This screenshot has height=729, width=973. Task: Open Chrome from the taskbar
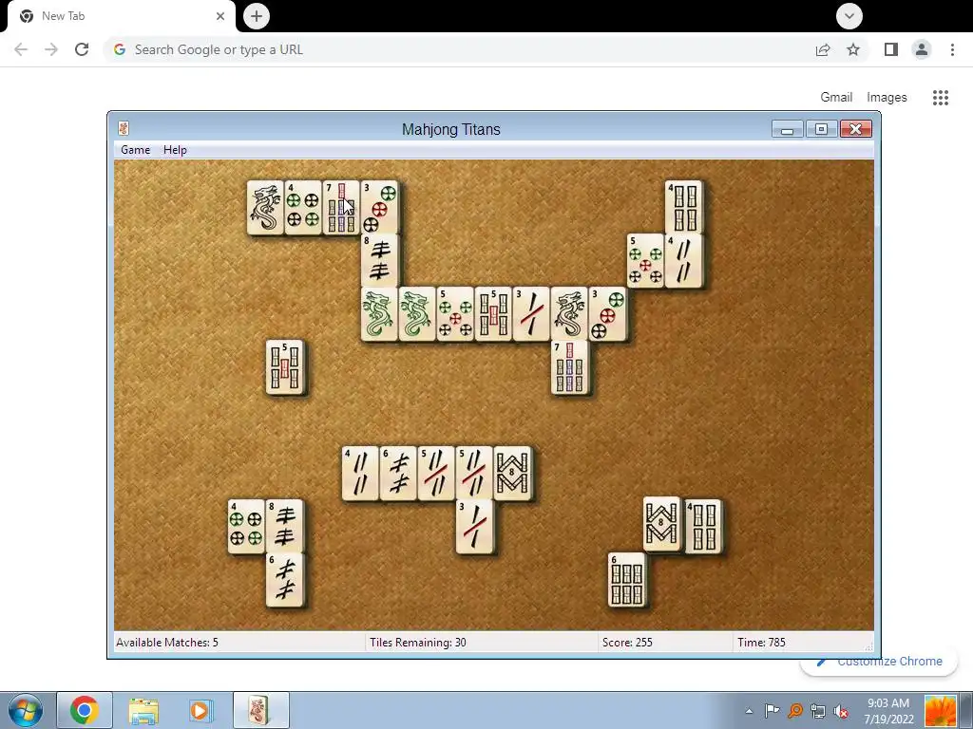(85, 710)
